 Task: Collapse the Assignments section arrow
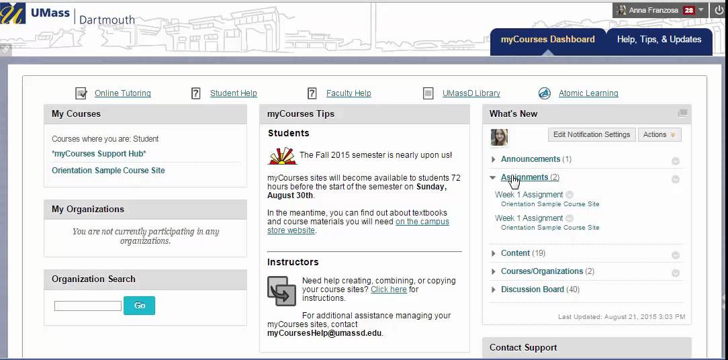coord(493,177)
